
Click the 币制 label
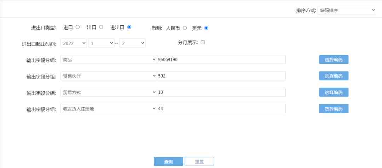pyautogui.click(x=157, y=28)
